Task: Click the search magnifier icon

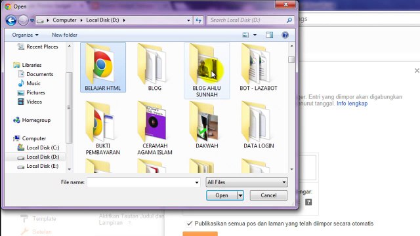Action: pyautogui.click(x=289, y=20)
